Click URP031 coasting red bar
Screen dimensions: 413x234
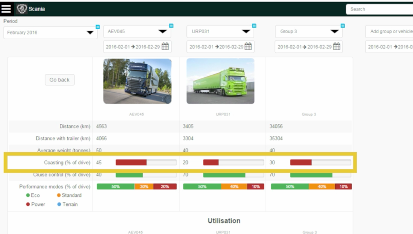pos(211,162)
